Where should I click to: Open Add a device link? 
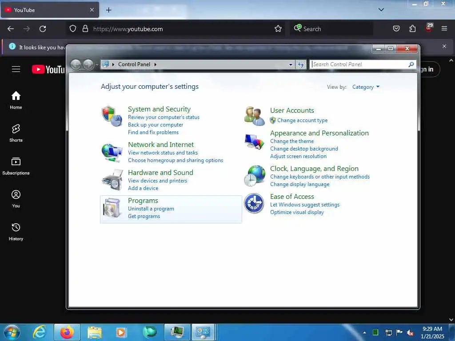[143, 188]
